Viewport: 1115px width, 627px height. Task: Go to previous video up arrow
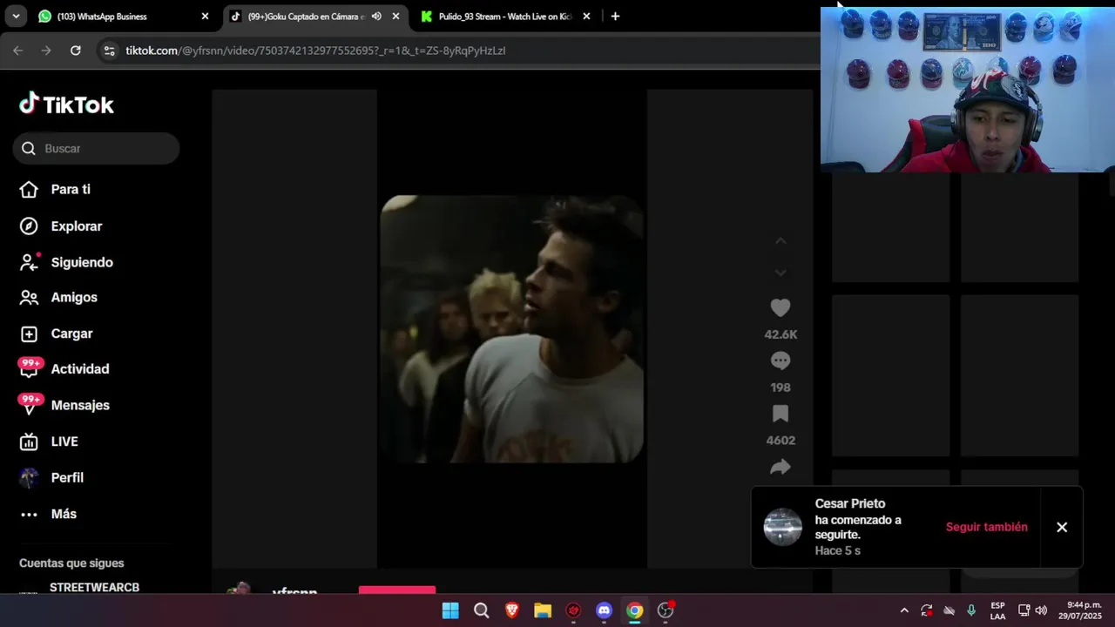pos(780,240)
